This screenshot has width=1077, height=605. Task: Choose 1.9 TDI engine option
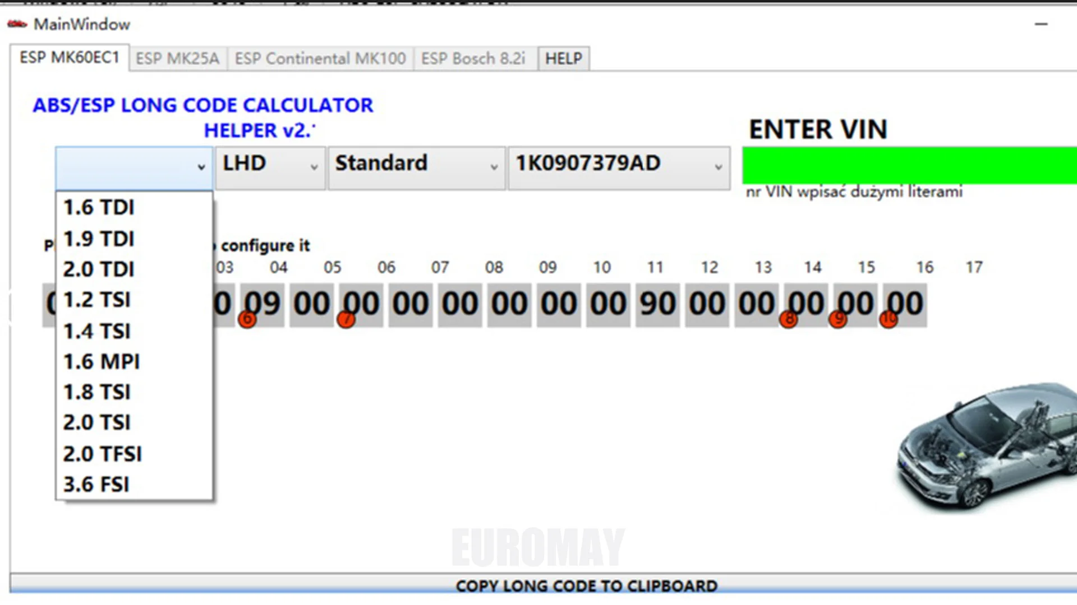(x=134, y=239)
